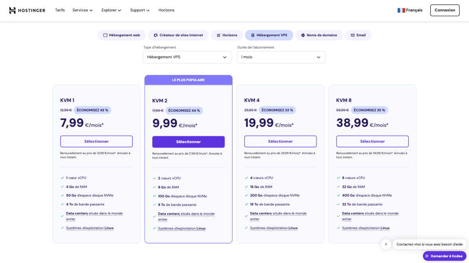This screenshot has height=263, width=469.
Task: Select the KVM 4 plan
Action: [x=280, y=141]
